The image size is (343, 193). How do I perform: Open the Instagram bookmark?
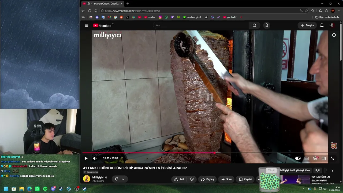pyautogui.click(x=160, y=17)
